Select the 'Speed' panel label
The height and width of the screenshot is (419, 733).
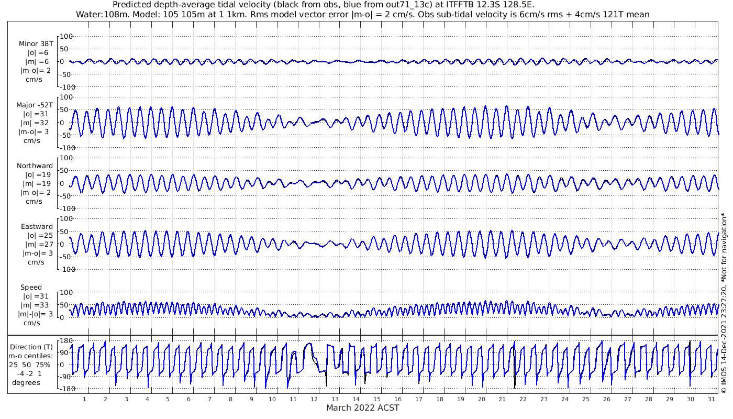point(31,288)
